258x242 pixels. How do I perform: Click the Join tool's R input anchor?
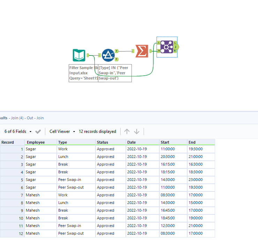click(x=159, y=51)
